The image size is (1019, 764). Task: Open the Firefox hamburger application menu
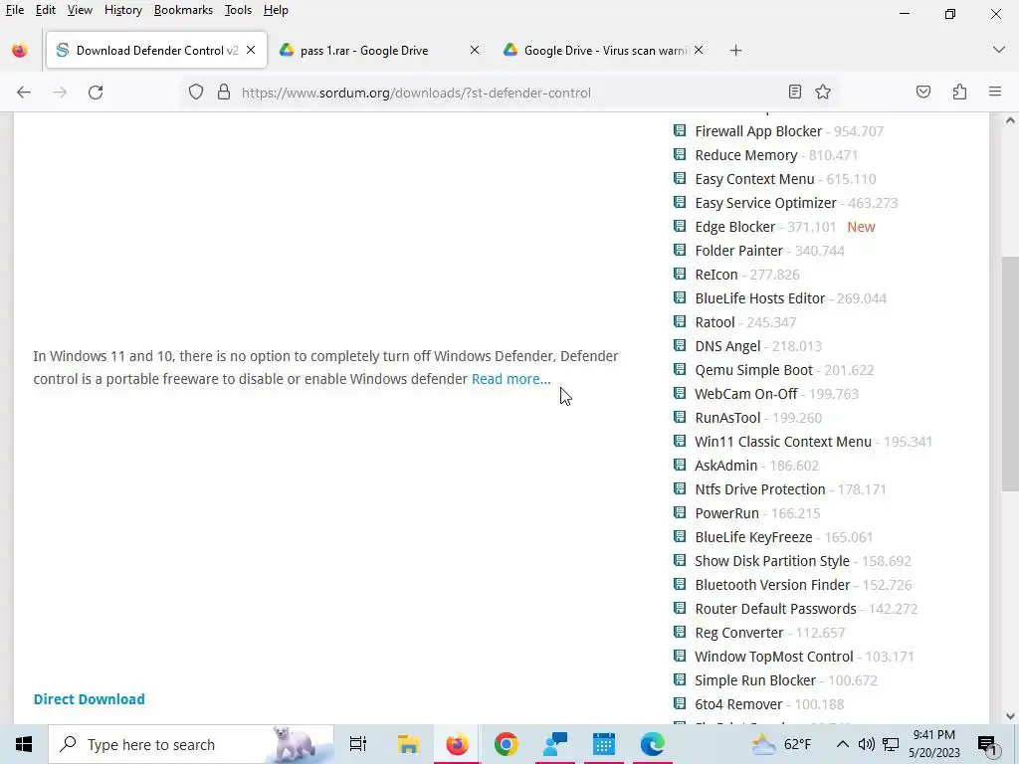[x=995, y=93]
